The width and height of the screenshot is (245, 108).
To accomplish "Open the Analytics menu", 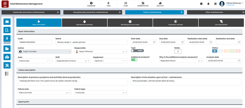I will (x=160, y=4).
